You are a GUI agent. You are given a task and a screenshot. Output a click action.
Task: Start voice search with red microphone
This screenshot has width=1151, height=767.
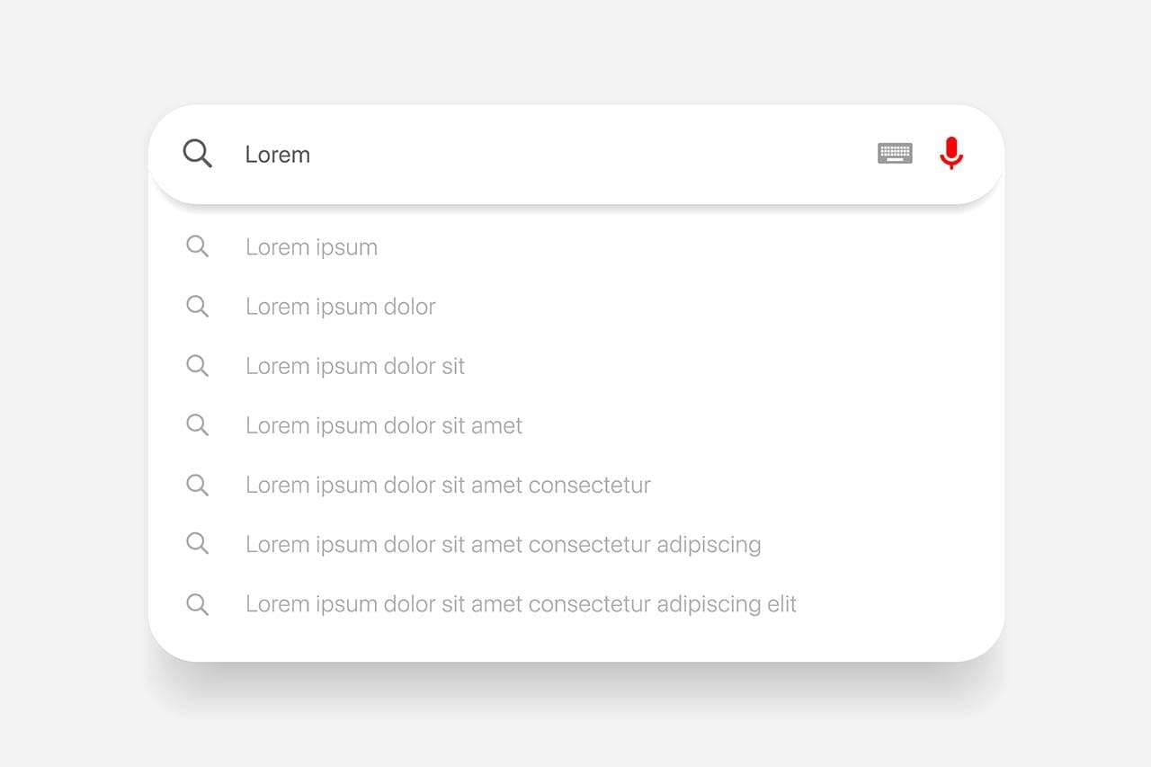click(x=951, y=153)
